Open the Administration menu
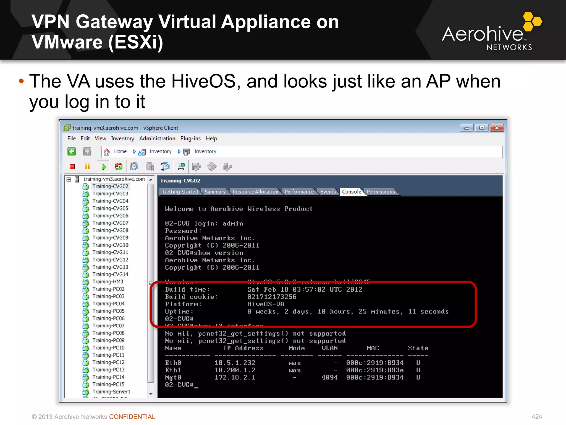Screen dimensions: 566x425 click(x=157, y=138)
